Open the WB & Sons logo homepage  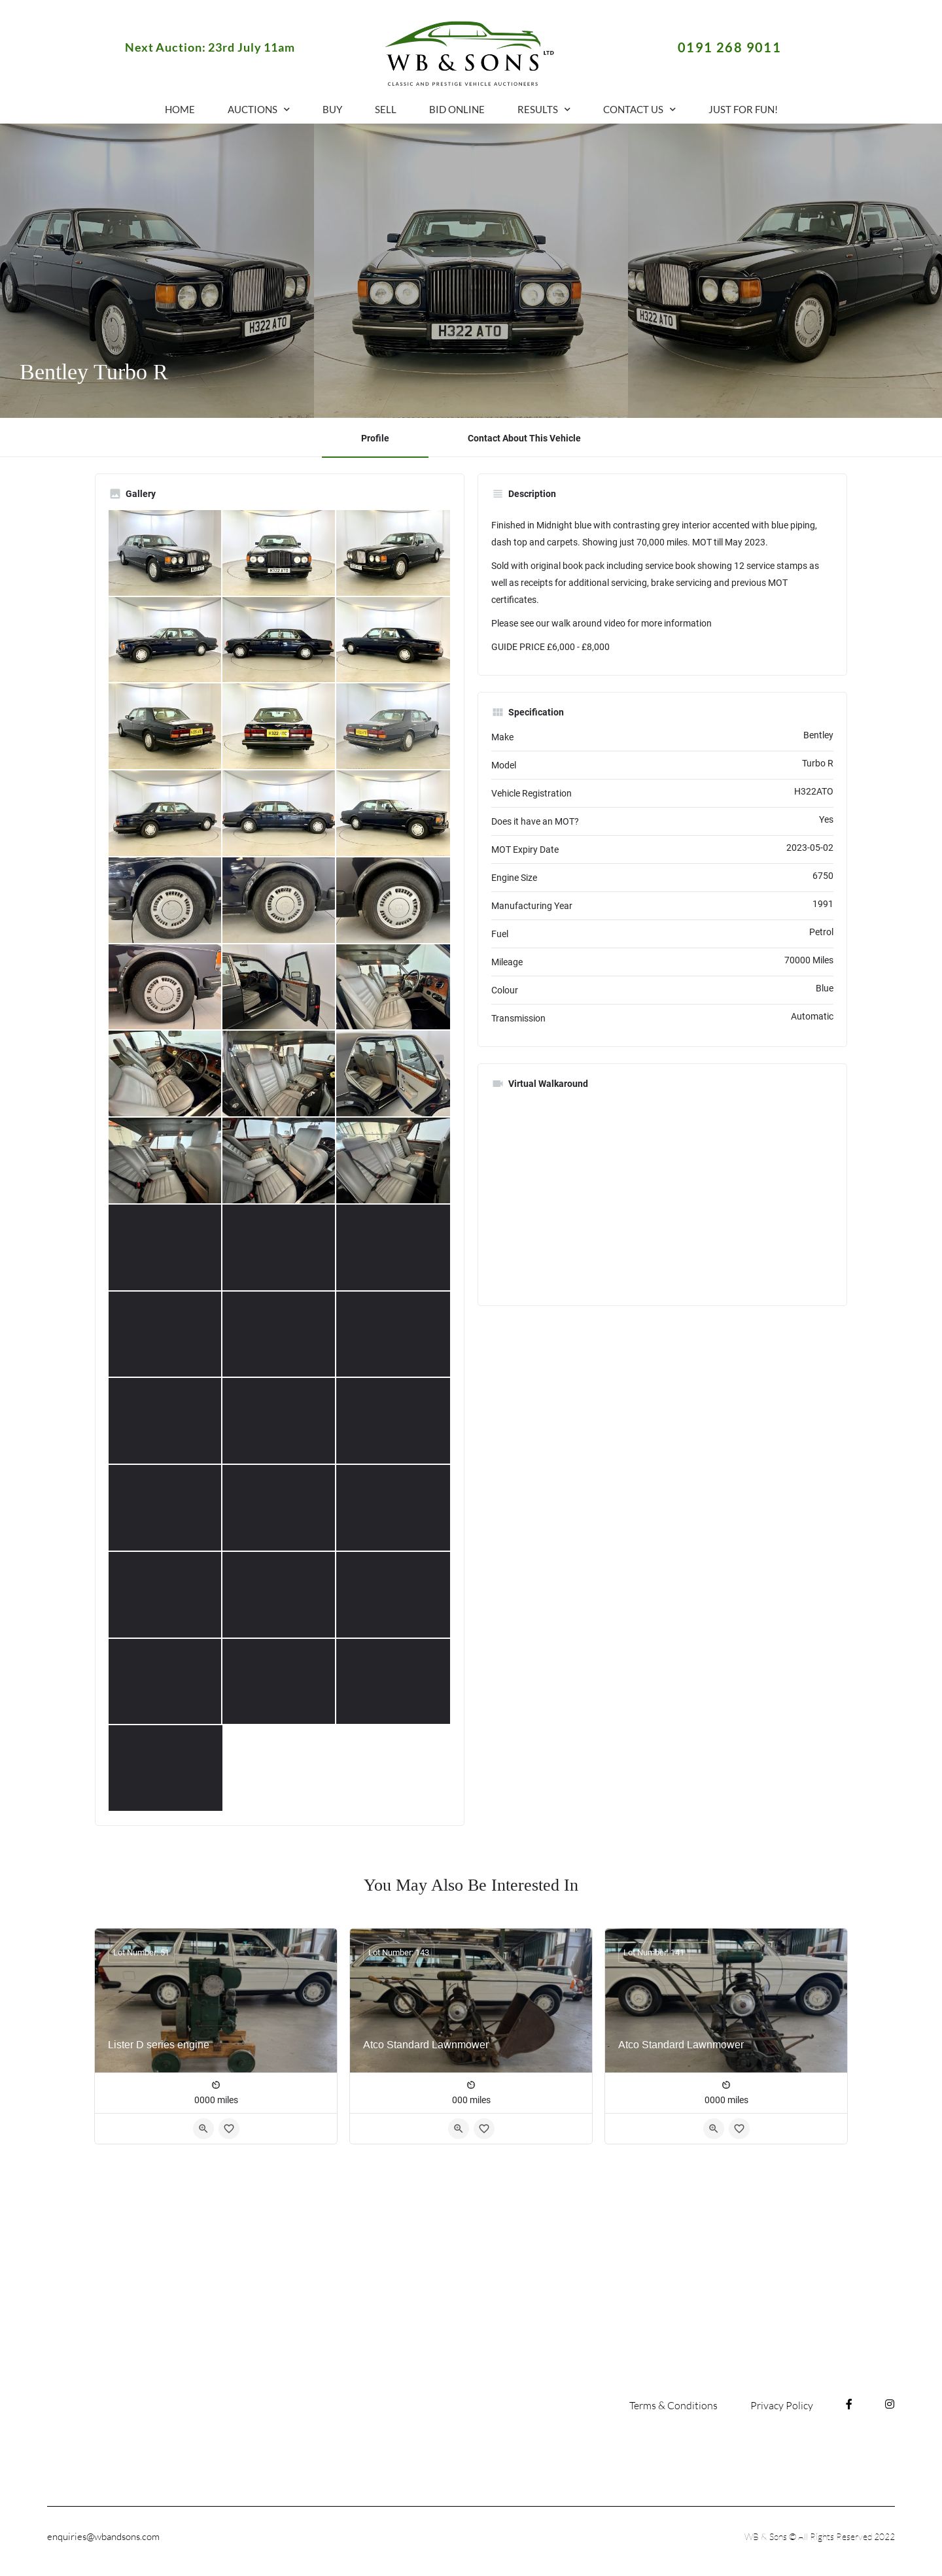pos(470,54)
